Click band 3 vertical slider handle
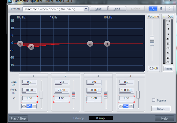177x123 pixels. click(106, 95)
